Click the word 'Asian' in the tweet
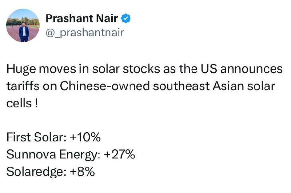Screen dimensions: 291x193 tap(228, 86)
